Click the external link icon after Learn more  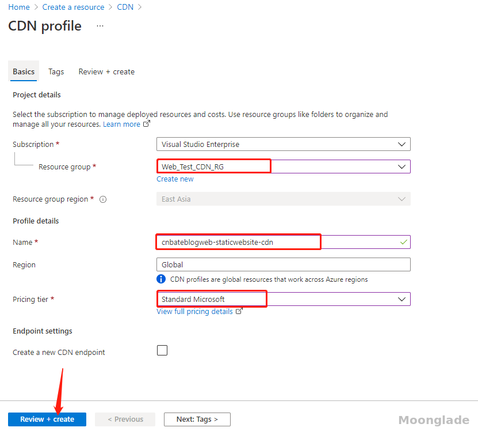[x=147, y=124]
